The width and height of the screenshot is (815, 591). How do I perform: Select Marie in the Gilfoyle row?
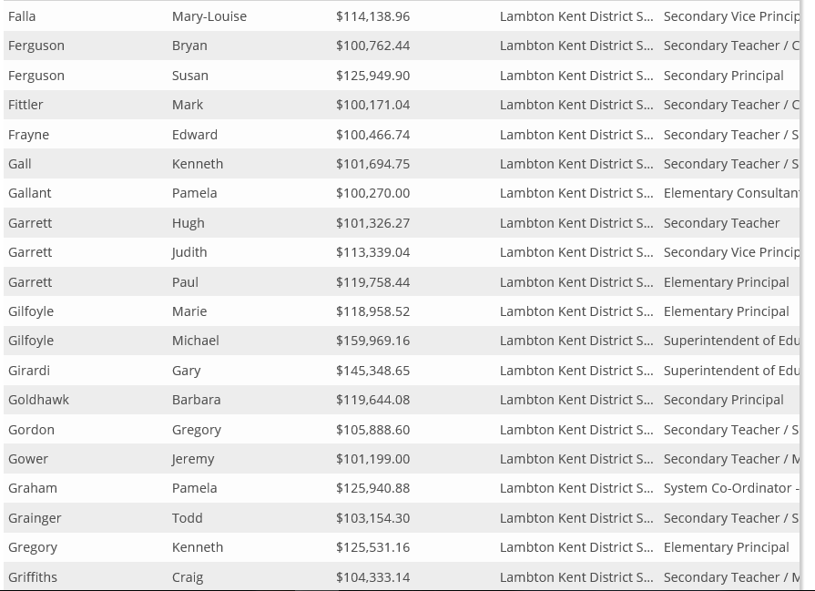[189, 311]
